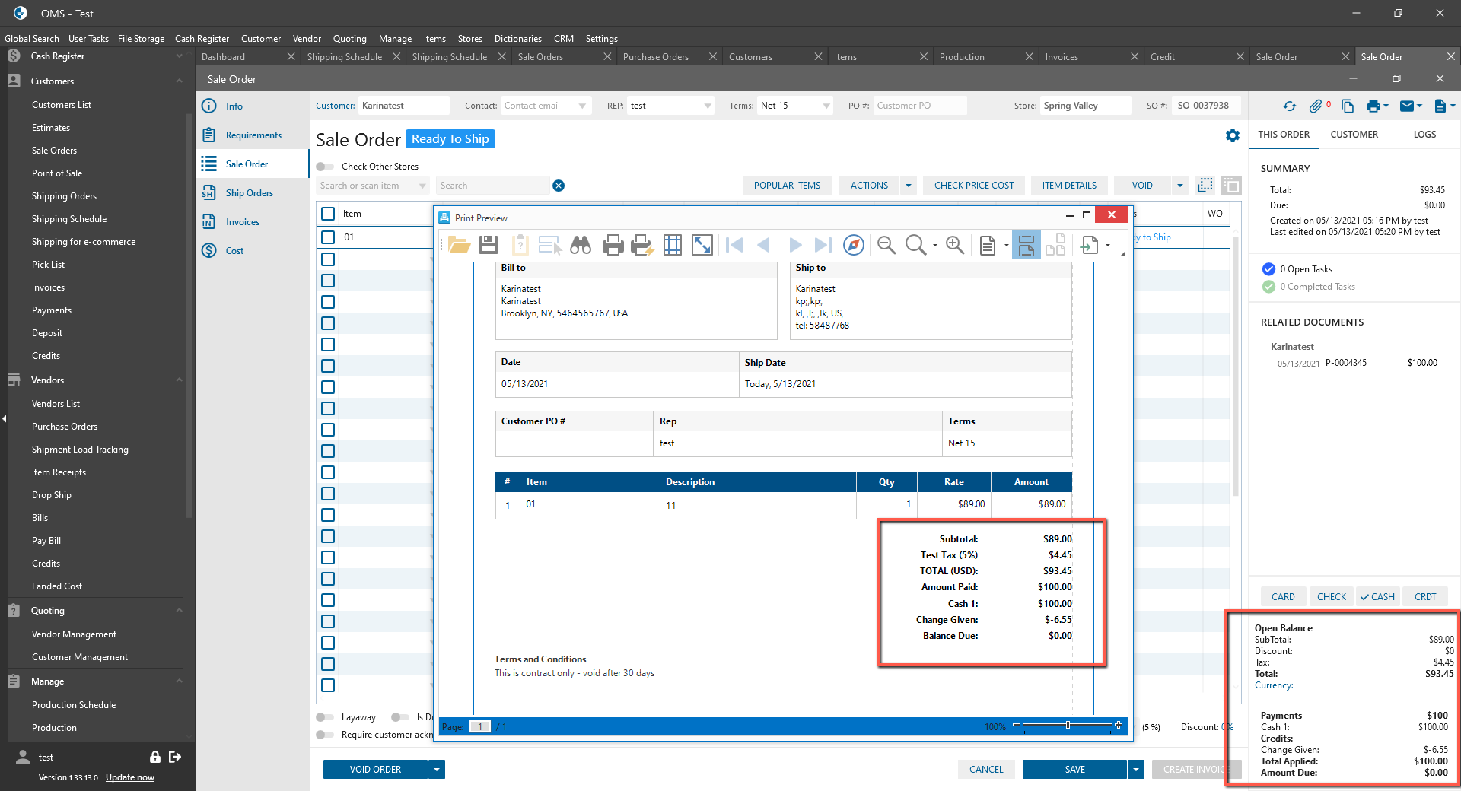Switch to the CUSTOMER tab in side panel

tap(1354, 135)
